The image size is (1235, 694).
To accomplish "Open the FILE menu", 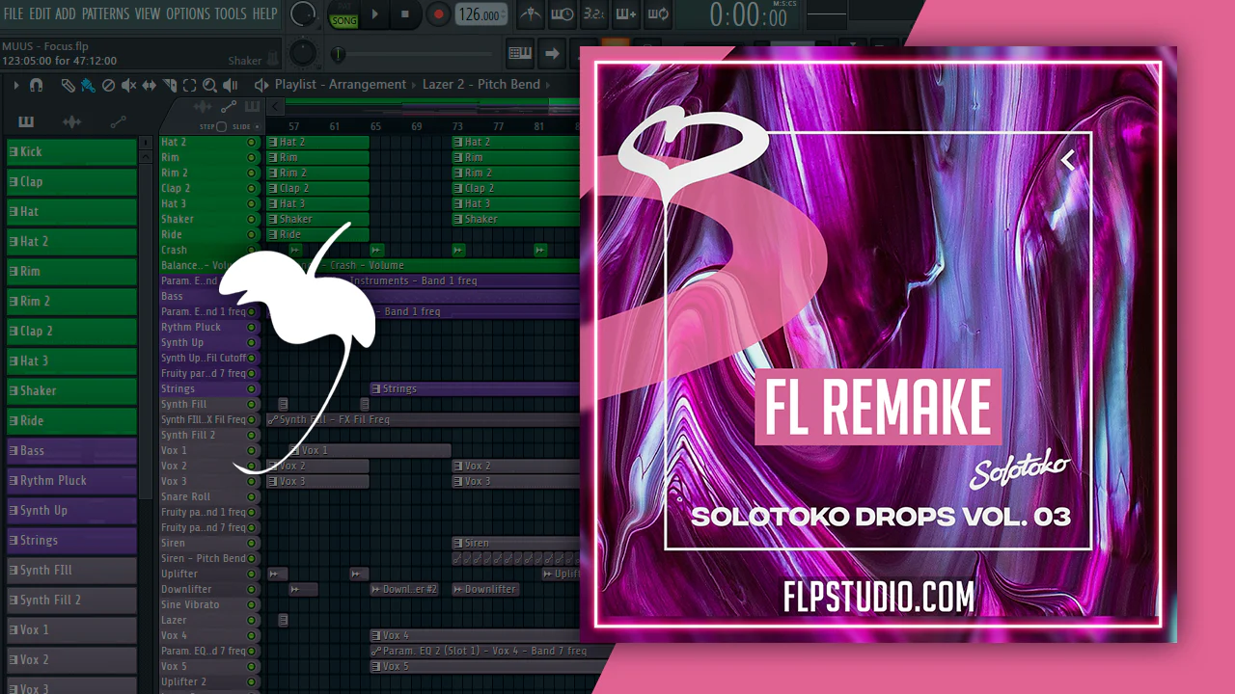I will pyautogui.click(x=14, y=13).
